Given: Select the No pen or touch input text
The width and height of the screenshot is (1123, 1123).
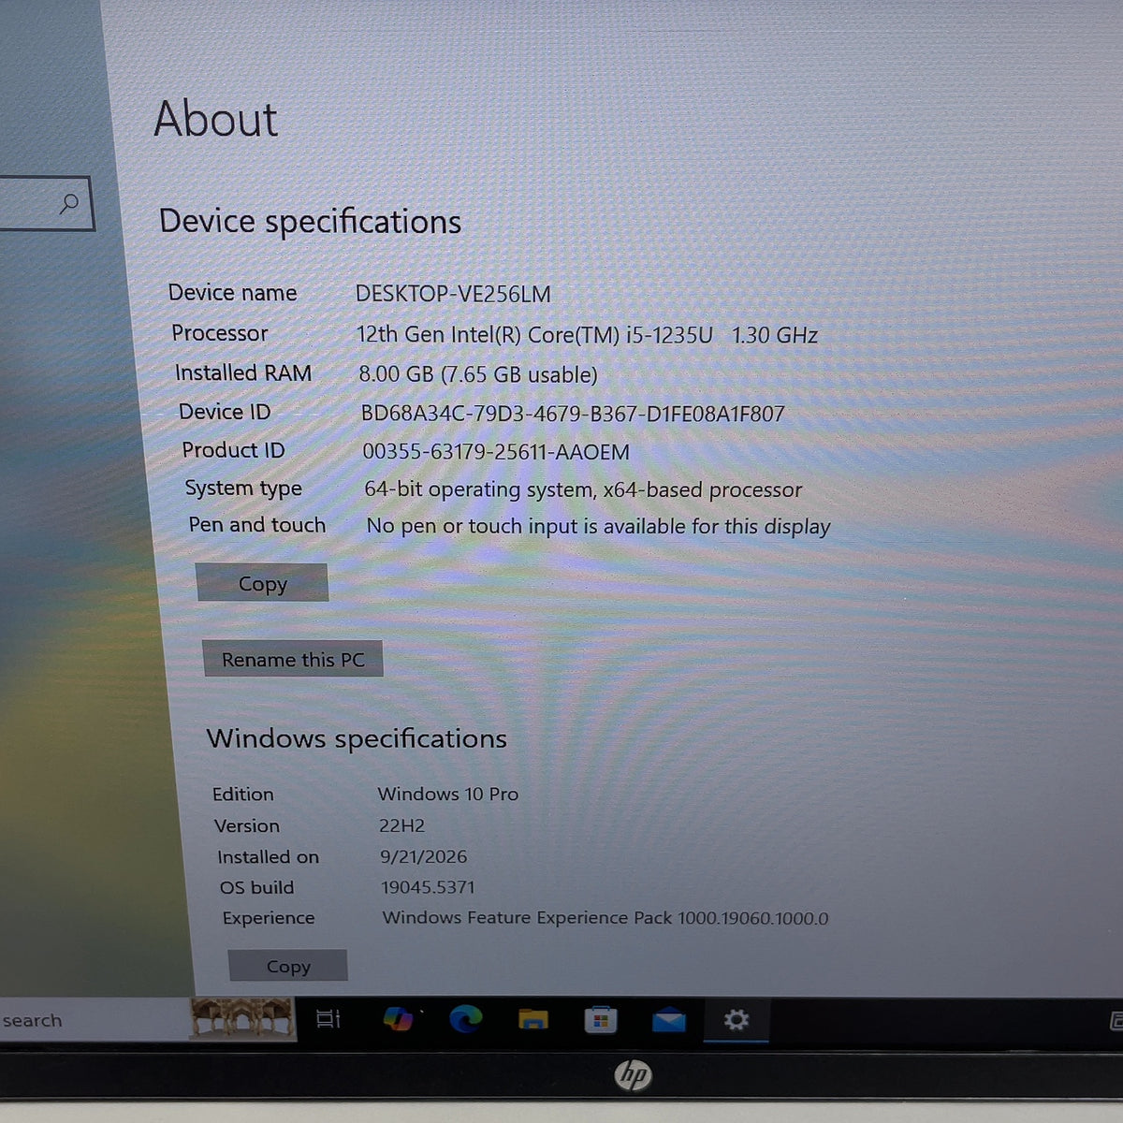Looking at the screenshot, I should (598, 526).
